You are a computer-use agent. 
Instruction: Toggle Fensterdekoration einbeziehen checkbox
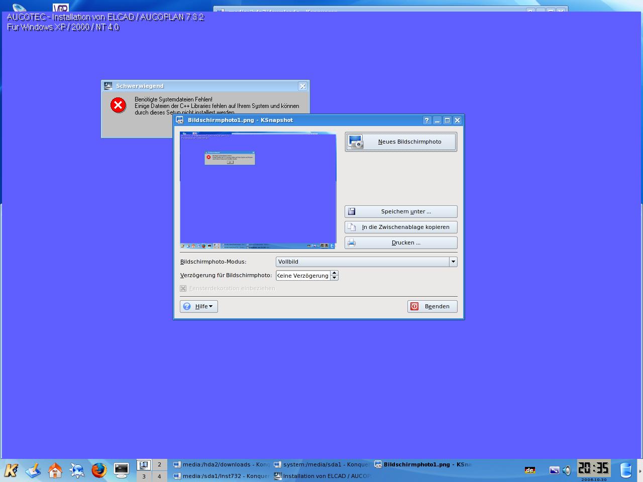click(183, 288)
